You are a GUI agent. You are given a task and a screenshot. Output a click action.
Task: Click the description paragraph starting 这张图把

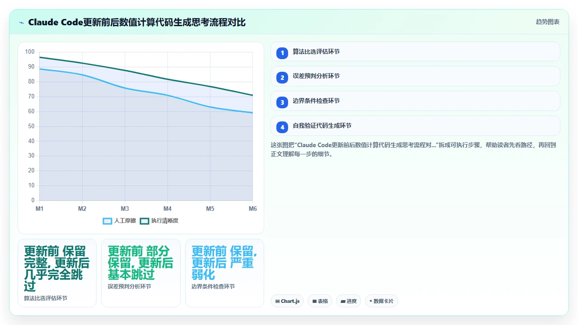point(413,149)
